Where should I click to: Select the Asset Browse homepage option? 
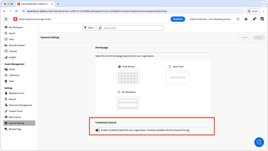coord(119,67)
